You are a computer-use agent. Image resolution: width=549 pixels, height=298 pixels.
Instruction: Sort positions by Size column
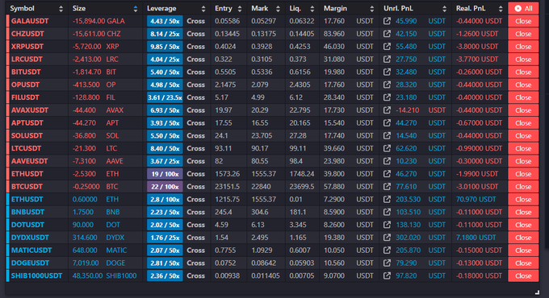pos(135,9)
